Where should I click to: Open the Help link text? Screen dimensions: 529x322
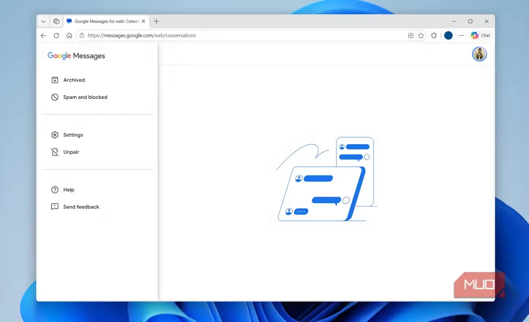click(x=69, y=190)
